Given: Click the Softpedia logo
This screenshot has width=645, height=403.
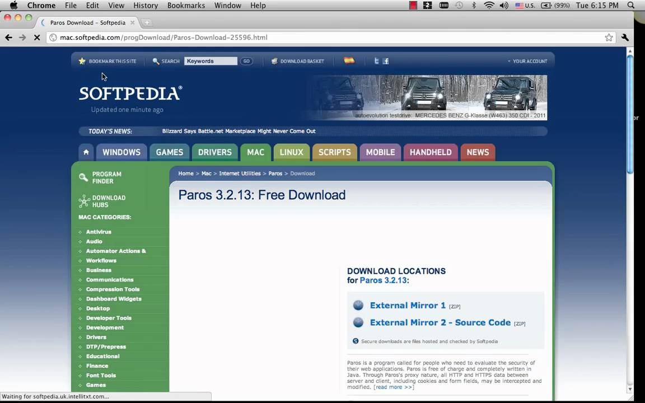Looking at the screenshot, I should (x=130, y=93).
